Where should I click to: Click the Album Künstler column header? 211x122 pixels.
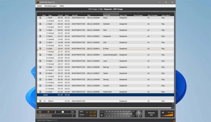click(154, 15)
